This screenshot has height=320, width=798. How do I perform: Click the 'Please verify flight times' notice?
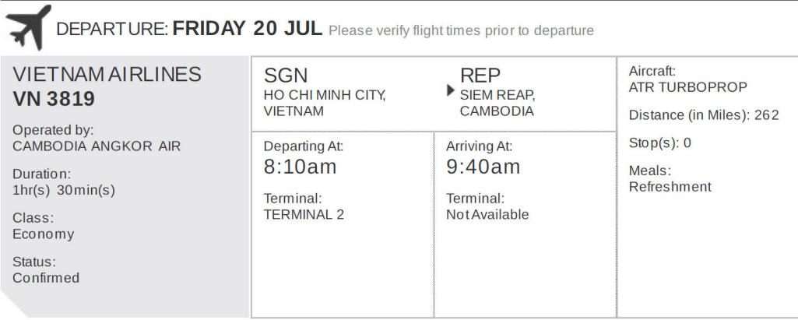point(461,30)
